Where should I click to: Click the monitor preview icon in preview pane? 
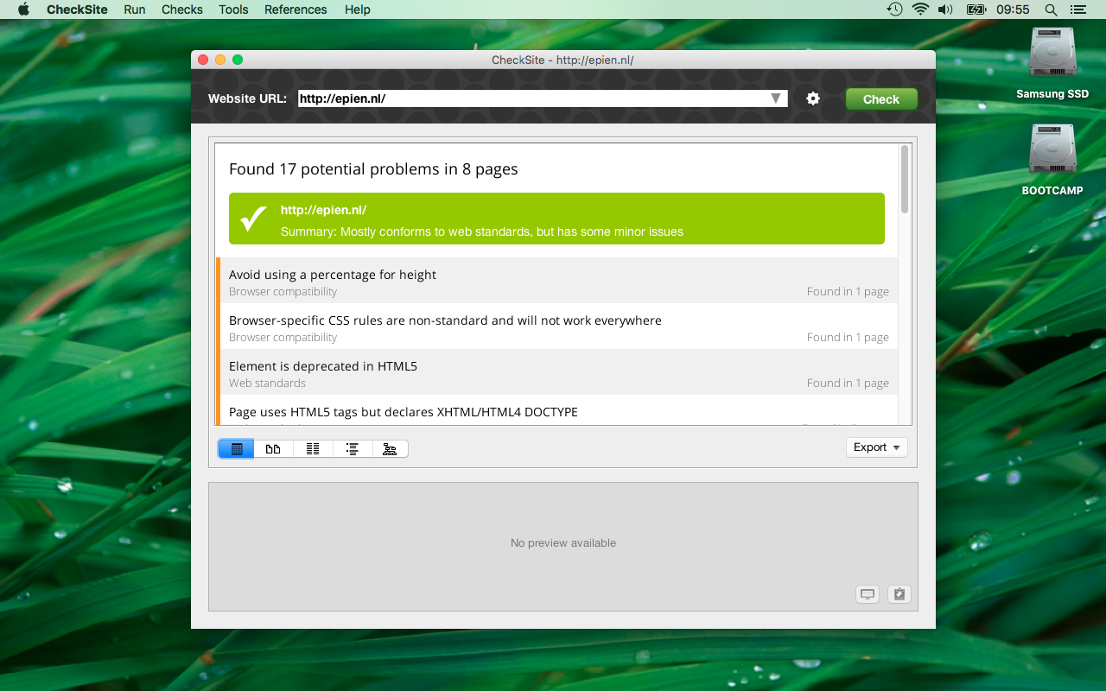pos(868,594)
